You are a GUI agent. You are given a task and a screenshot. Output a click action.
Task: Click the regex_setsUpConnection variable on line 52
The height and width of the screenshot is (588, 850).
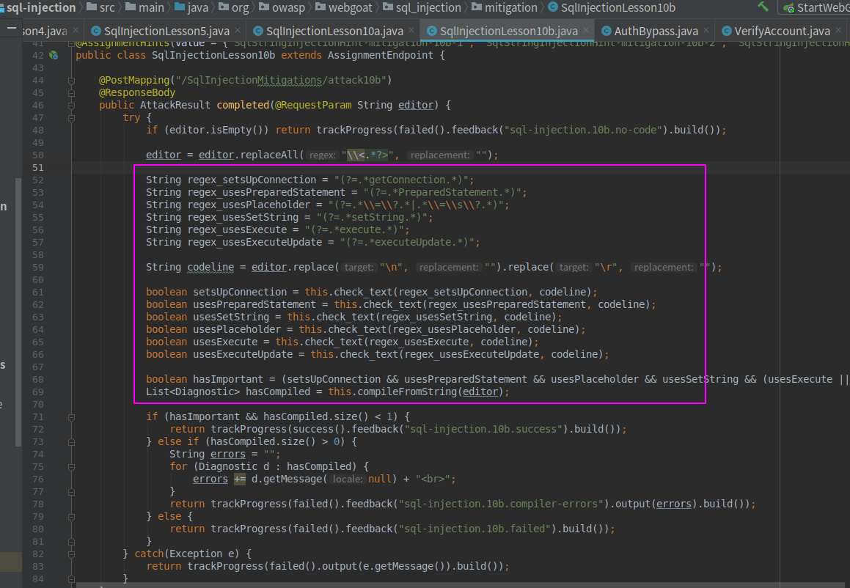tap(252, 180)
